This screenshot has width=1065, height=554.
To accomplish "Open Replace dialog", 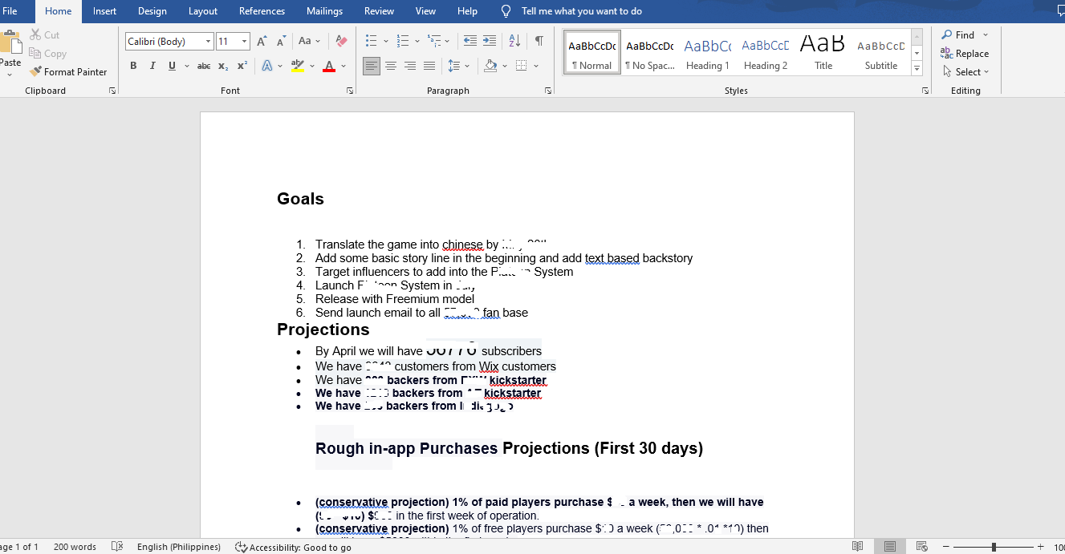I will pos(965,53).
